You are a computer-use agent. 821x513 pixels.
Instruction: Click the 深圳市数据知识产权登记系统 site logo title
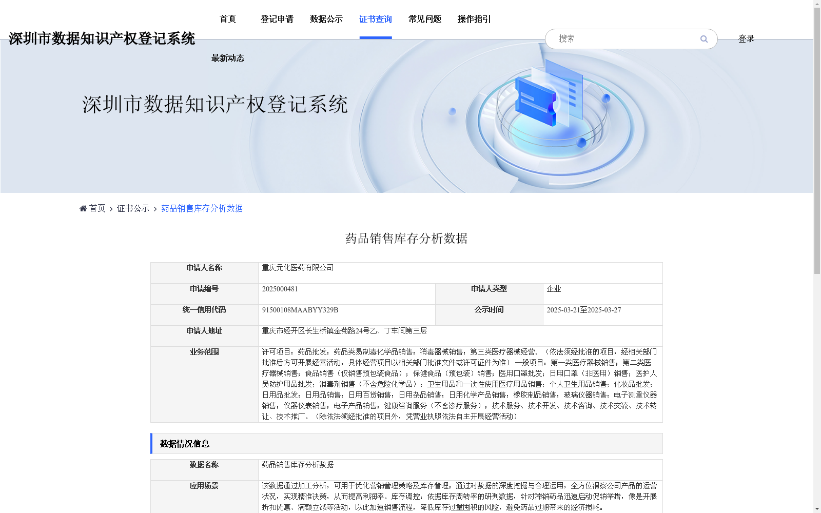coord(102,38)
